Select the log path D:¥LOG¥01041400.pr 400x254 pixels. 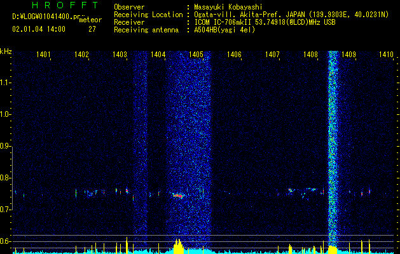(46, 17)
